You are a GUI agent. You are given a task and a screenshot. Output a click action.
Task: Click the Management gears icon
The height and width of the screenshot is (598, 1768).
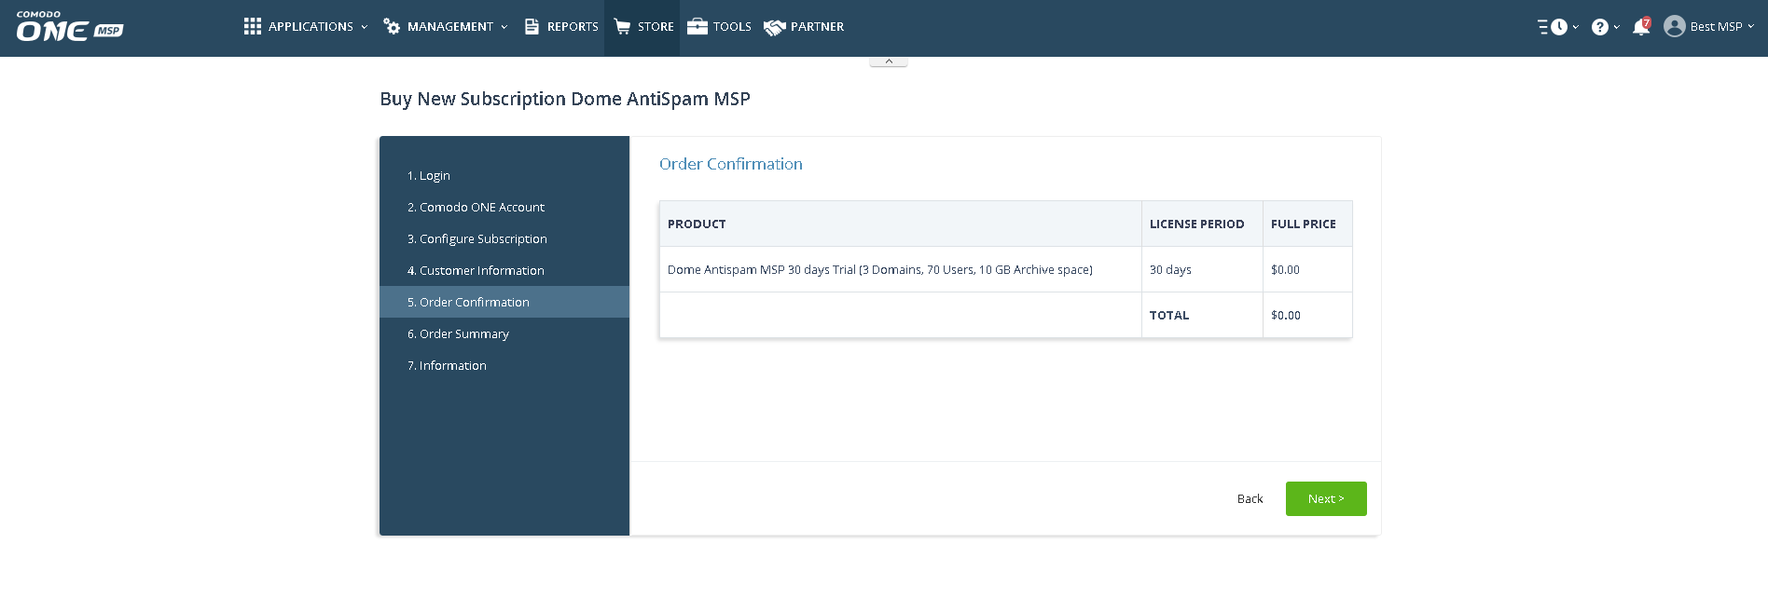[392, 26]
